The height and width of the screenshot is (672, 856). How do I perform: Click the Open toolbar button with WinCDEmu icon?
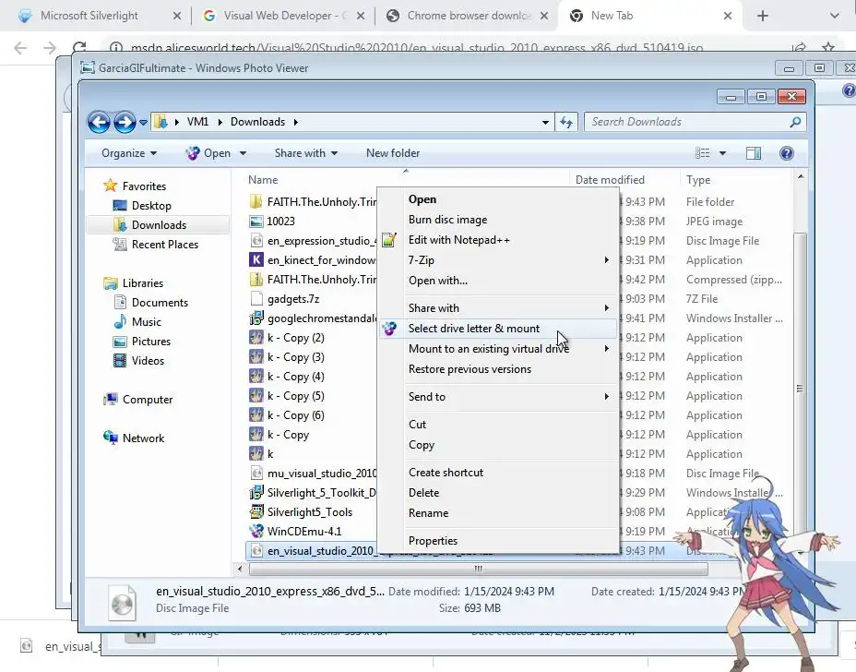point(209,153)
